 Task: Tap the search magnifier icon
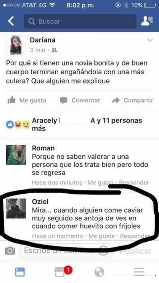[31, 22]
